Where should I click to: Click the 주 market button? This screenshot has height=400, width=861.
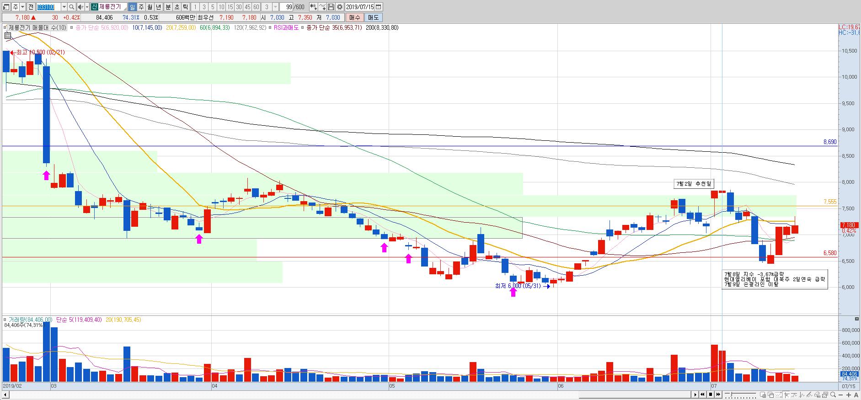pyautogui.click(x=15, y=7)
